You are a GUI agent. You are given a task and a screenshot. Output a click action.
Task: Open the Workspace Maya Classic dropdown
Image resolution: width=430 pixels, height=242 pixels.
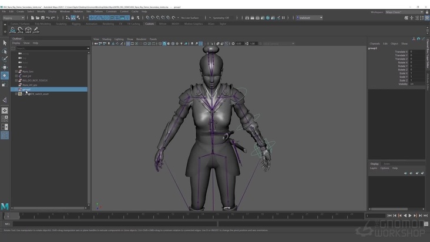(404, 12)
